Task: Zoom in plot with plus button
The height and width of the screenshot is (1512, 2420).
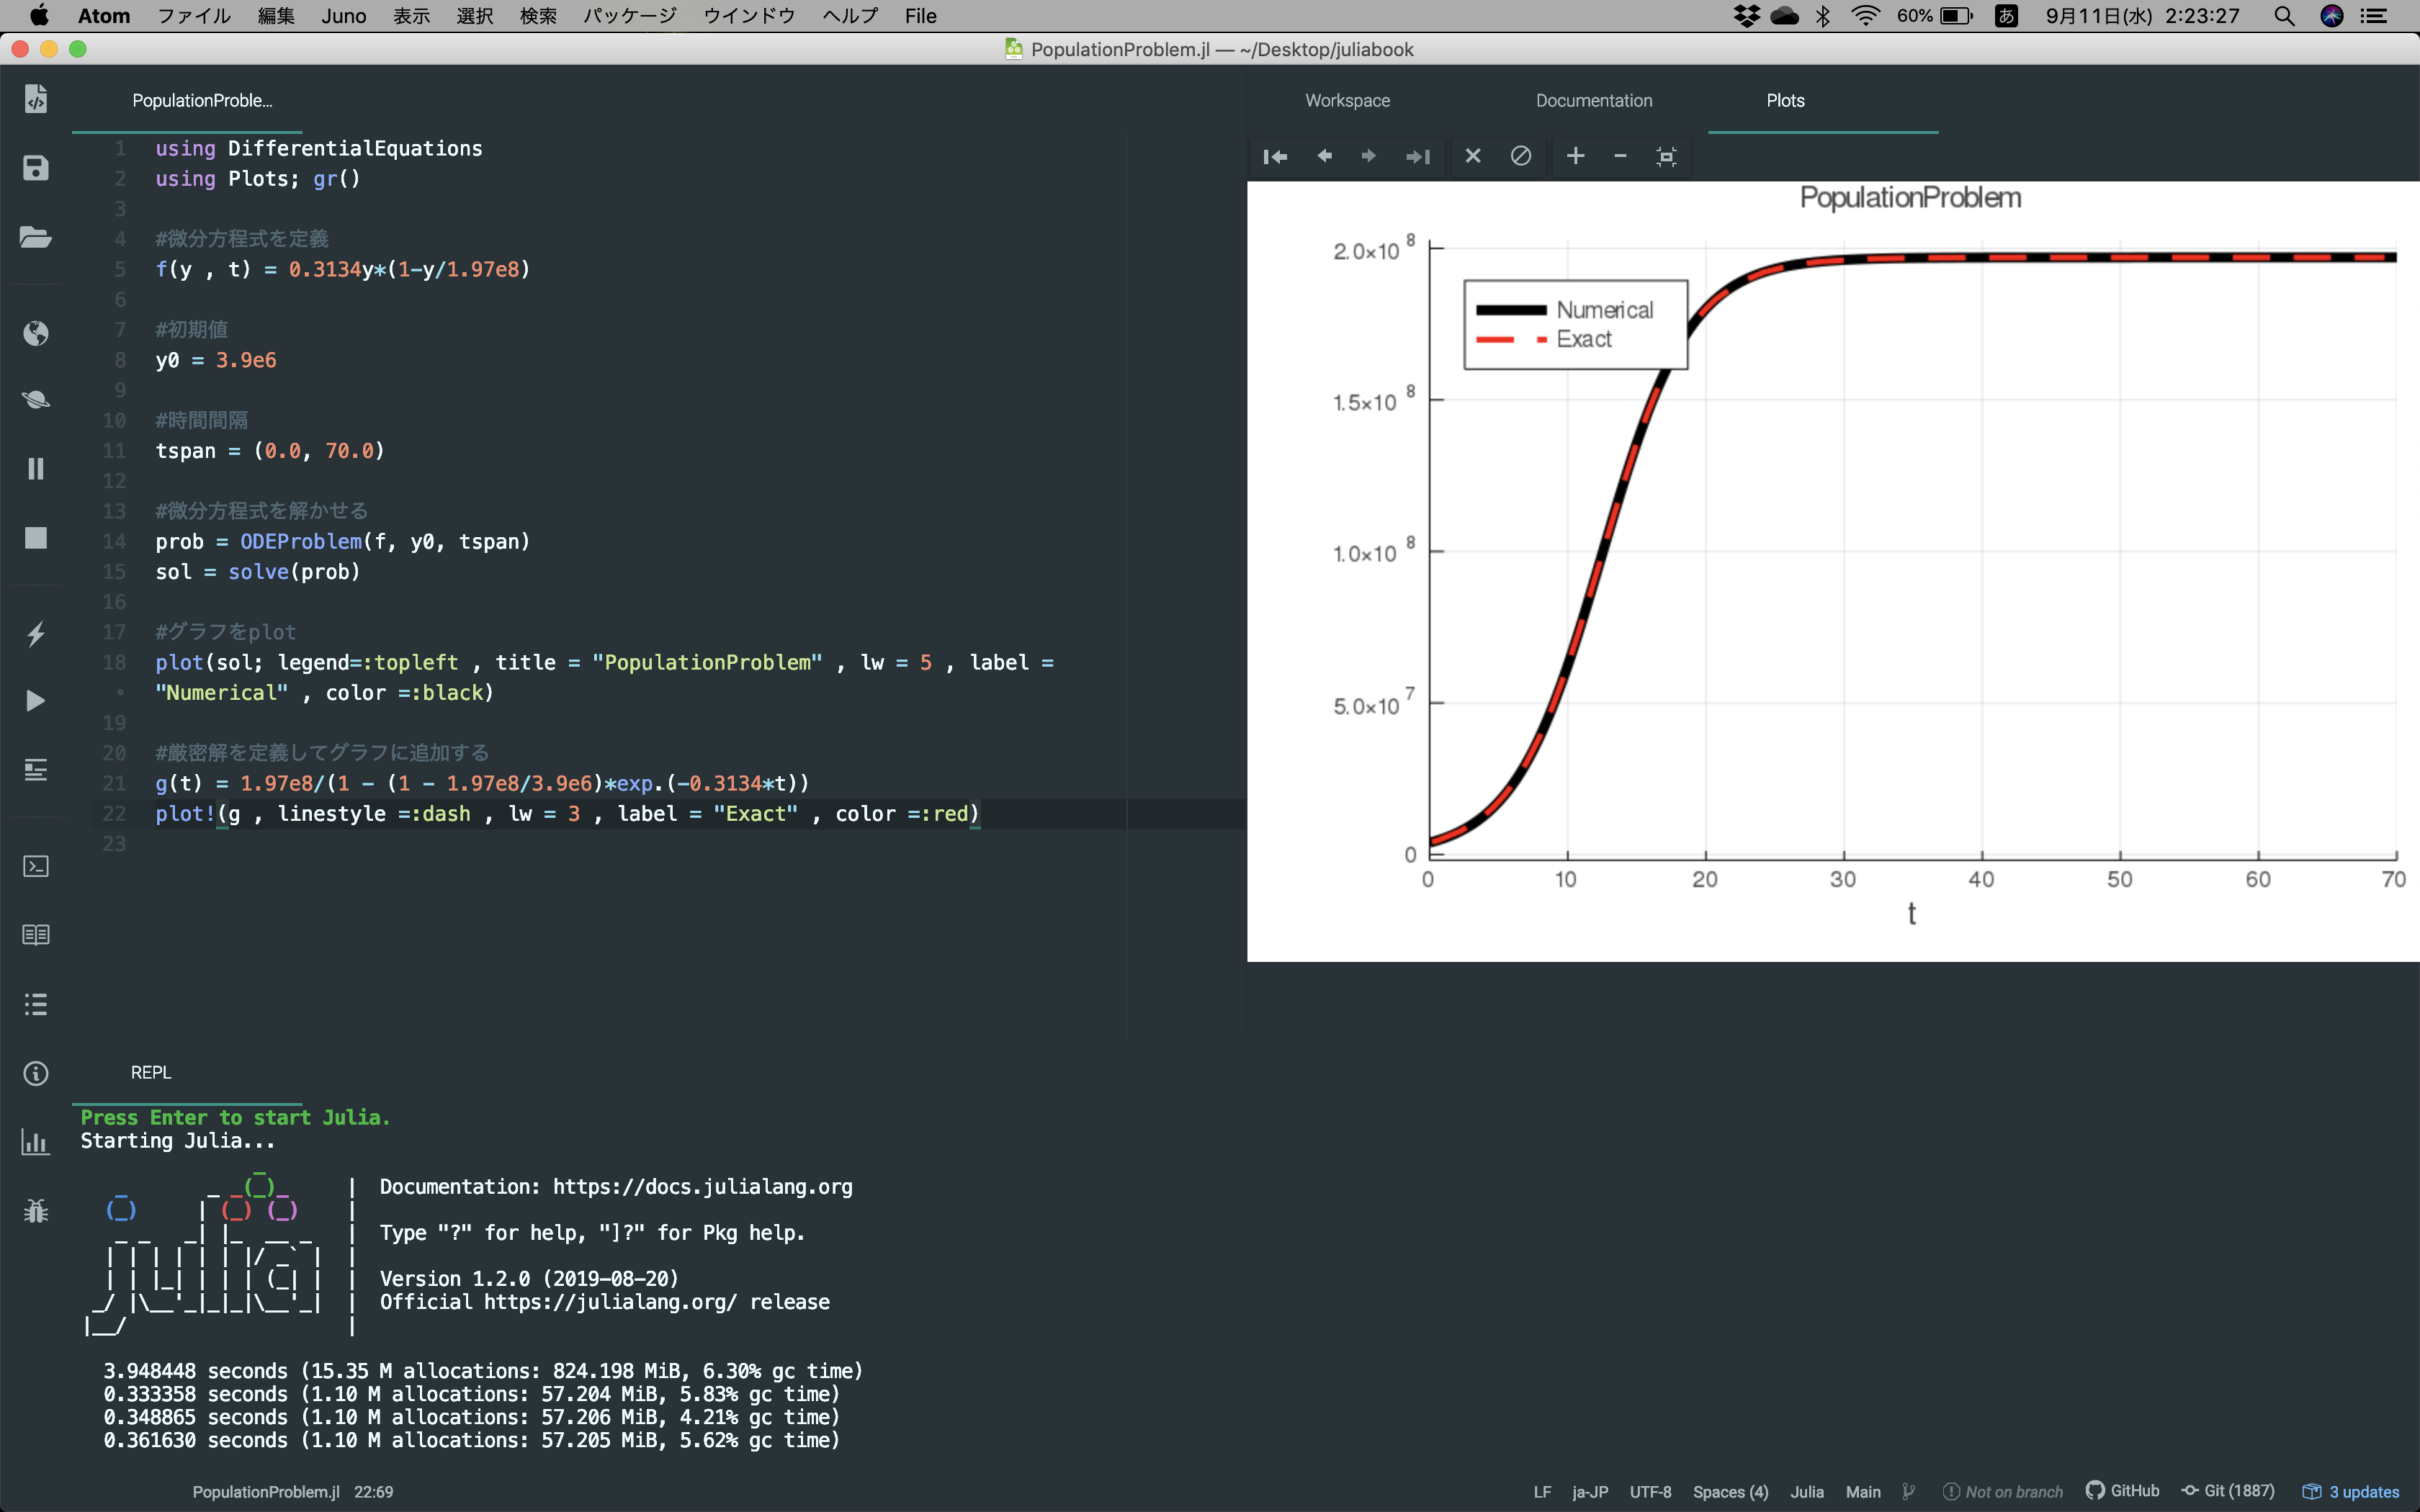Action: click(1575, 156)
